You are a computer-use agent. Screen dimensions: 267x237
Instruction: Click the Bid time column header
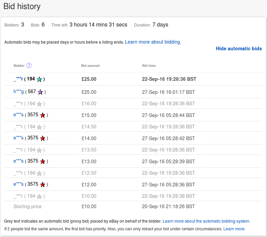[149, 66]
